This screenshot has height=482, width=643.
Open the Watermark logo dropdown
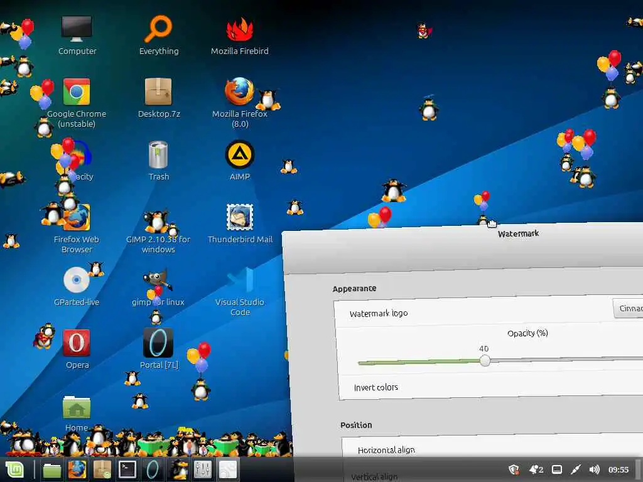(628, 308)
